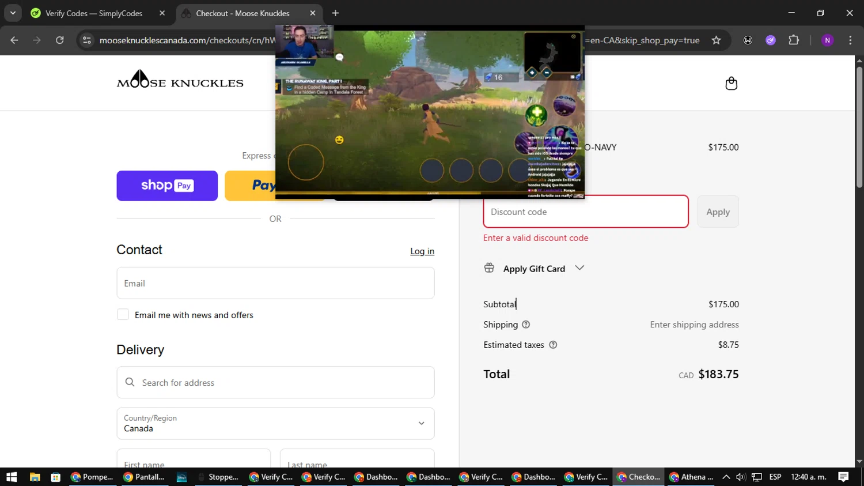Image resolution: width=864 pixels, height=486 pixels.
Task: Click the Moose Knuckles logo
Action: 180,79
